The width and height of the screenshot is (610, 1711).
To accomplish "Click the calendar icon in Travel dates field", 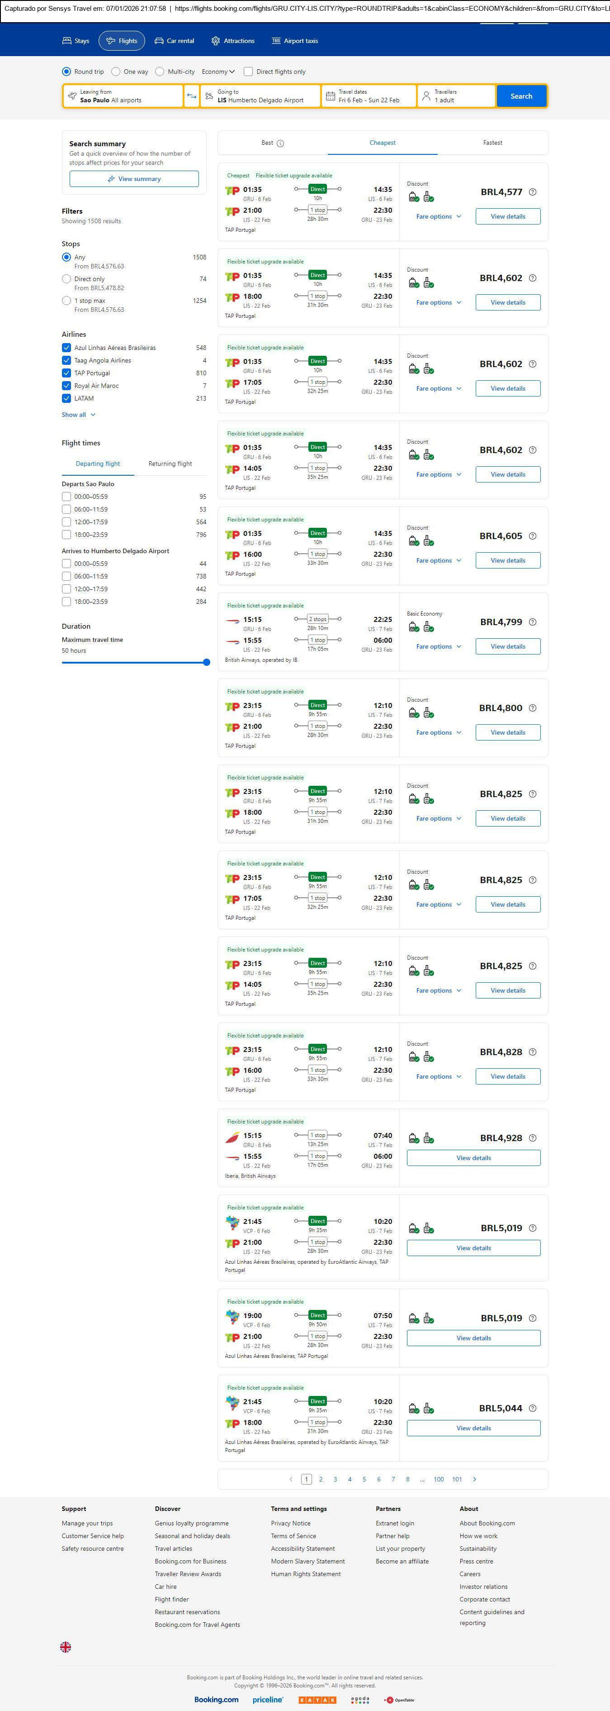I will (x=330, y=96).
